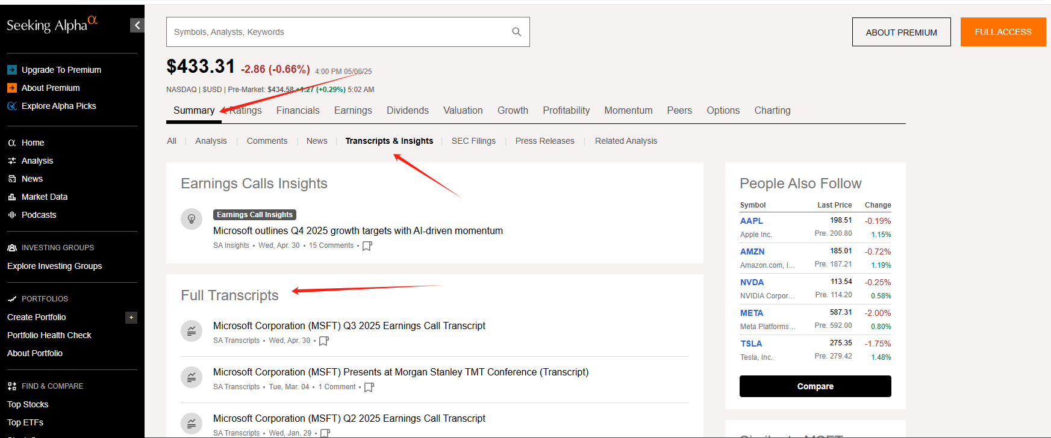
Task: Open the Earnings tab
Action: [x=353, y=111]
